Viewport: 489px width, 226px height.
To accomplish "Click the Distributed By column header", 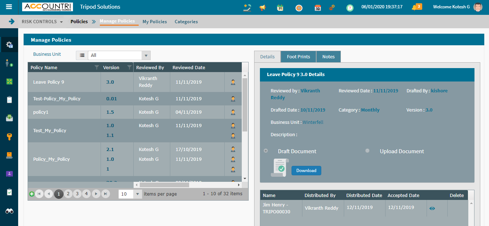I will (320, 195).
